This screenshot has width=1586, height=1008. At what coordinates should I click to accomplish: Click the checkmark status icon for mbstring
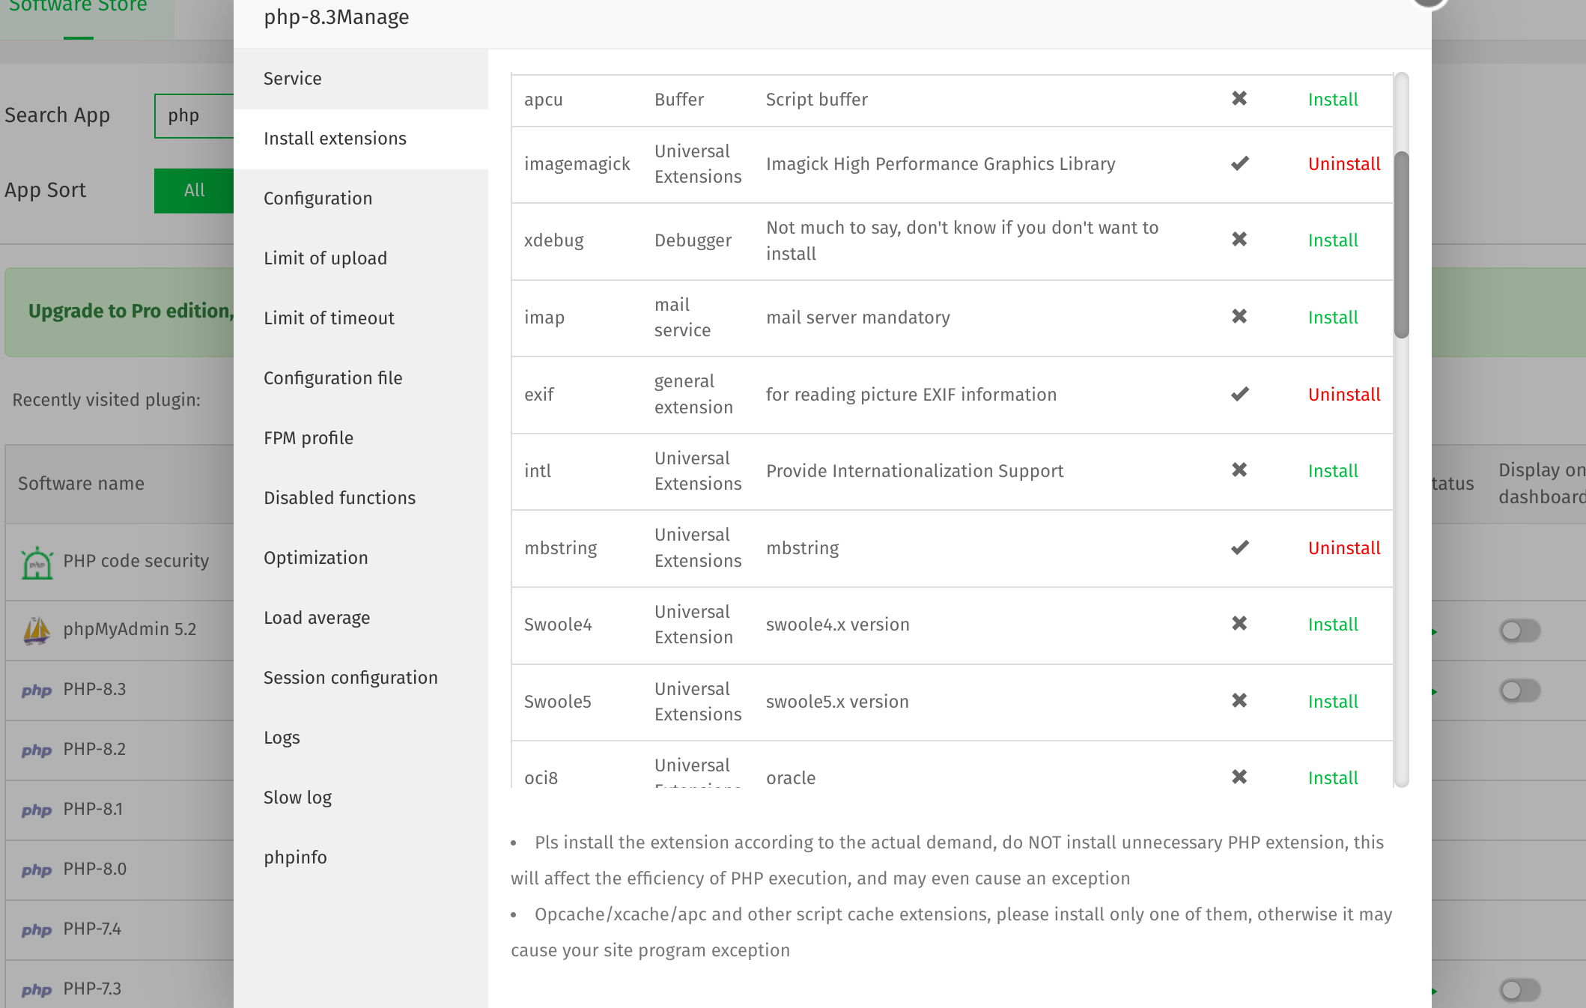1239,547
